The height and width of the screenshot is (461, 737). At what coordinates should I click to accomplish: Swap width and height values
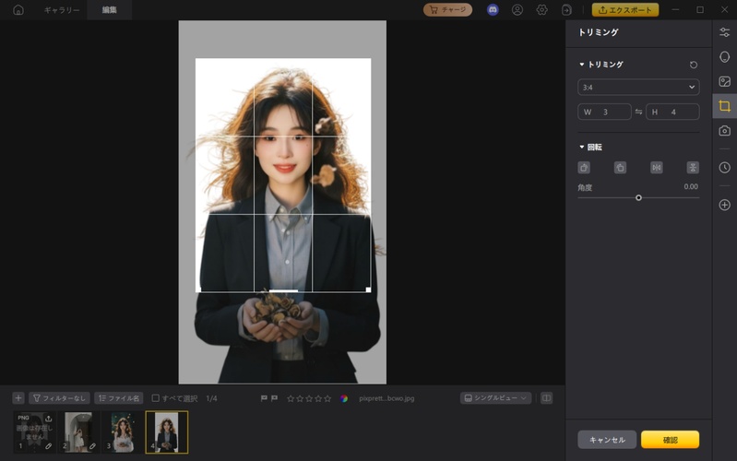[x=638, y=112]
